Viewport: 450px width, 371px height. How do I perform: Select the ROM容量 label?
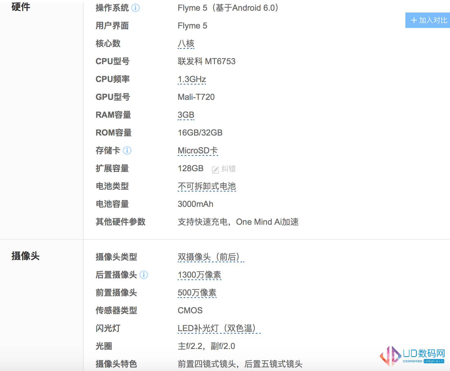tap(114, 133)
